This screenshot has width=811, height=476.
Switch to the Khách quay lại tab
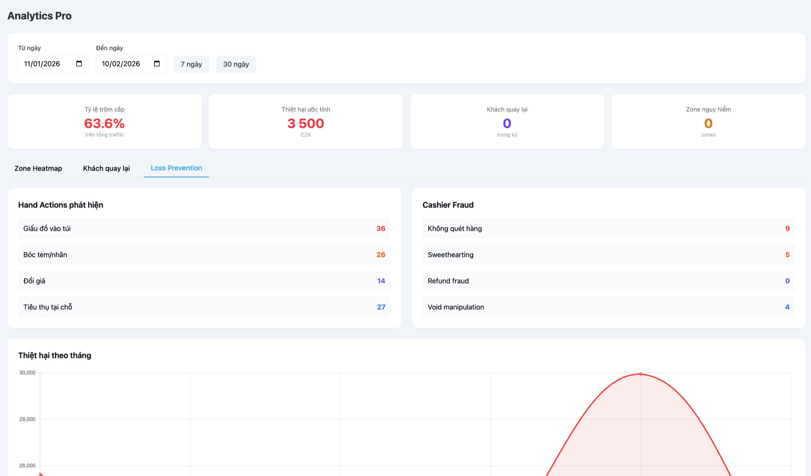[x=106, y=168]
